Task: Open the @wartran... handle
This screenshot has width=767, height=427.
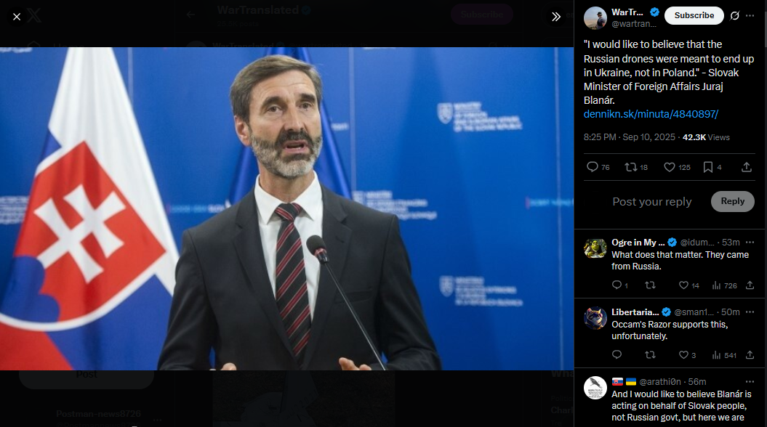Action: point(633,23)
